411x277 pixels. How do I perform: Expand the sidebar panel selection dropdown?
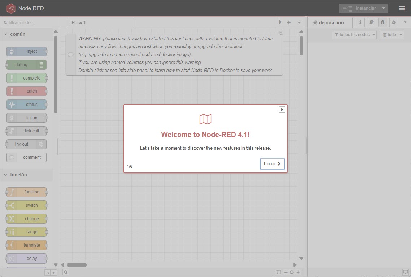coord(405,22)
